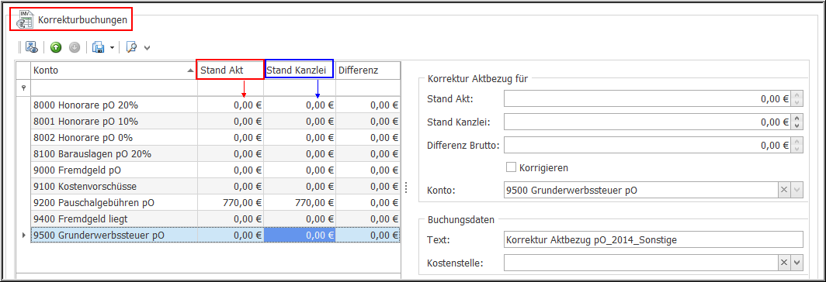Click into the Stand Akt input field
826x282 pixels.
[647, 98]
